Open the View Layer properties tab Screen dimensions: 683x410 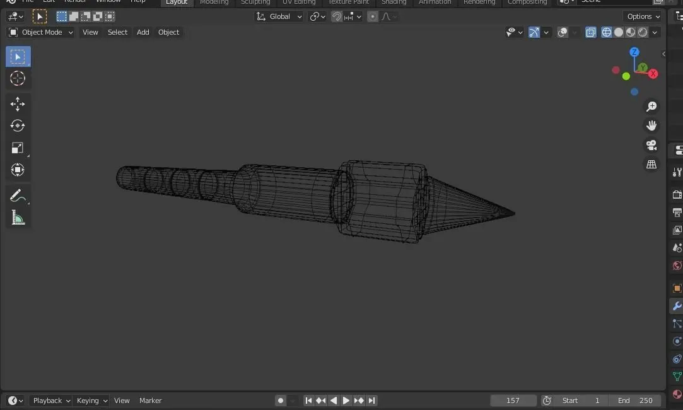pos(677,230)
